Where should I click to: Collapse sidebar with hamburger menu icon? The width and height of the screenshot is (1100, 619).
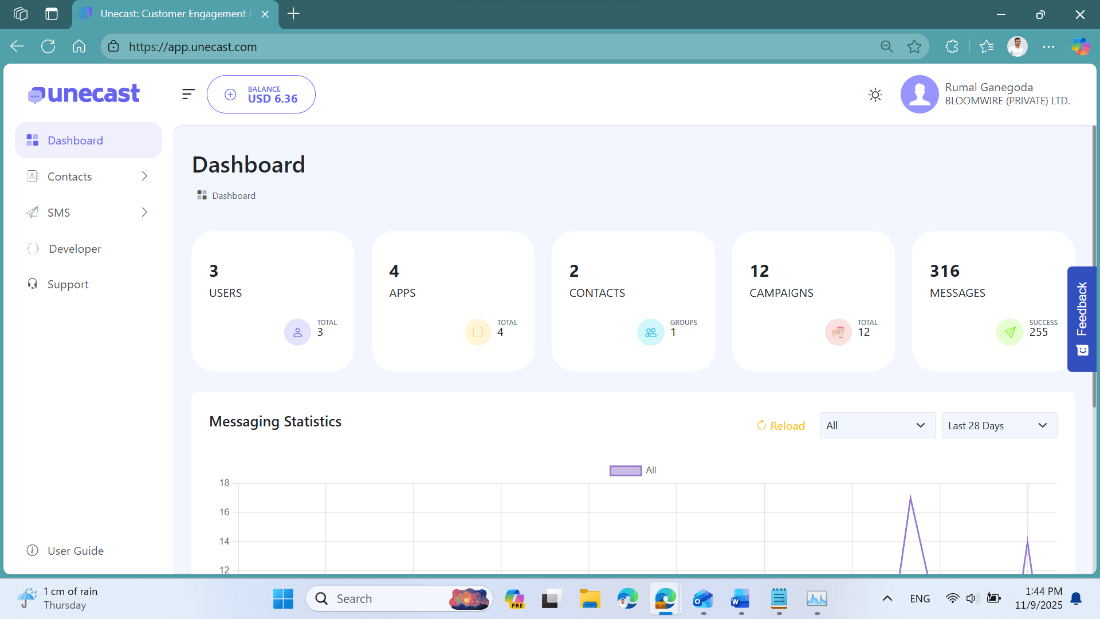click(x=188, y=94)
